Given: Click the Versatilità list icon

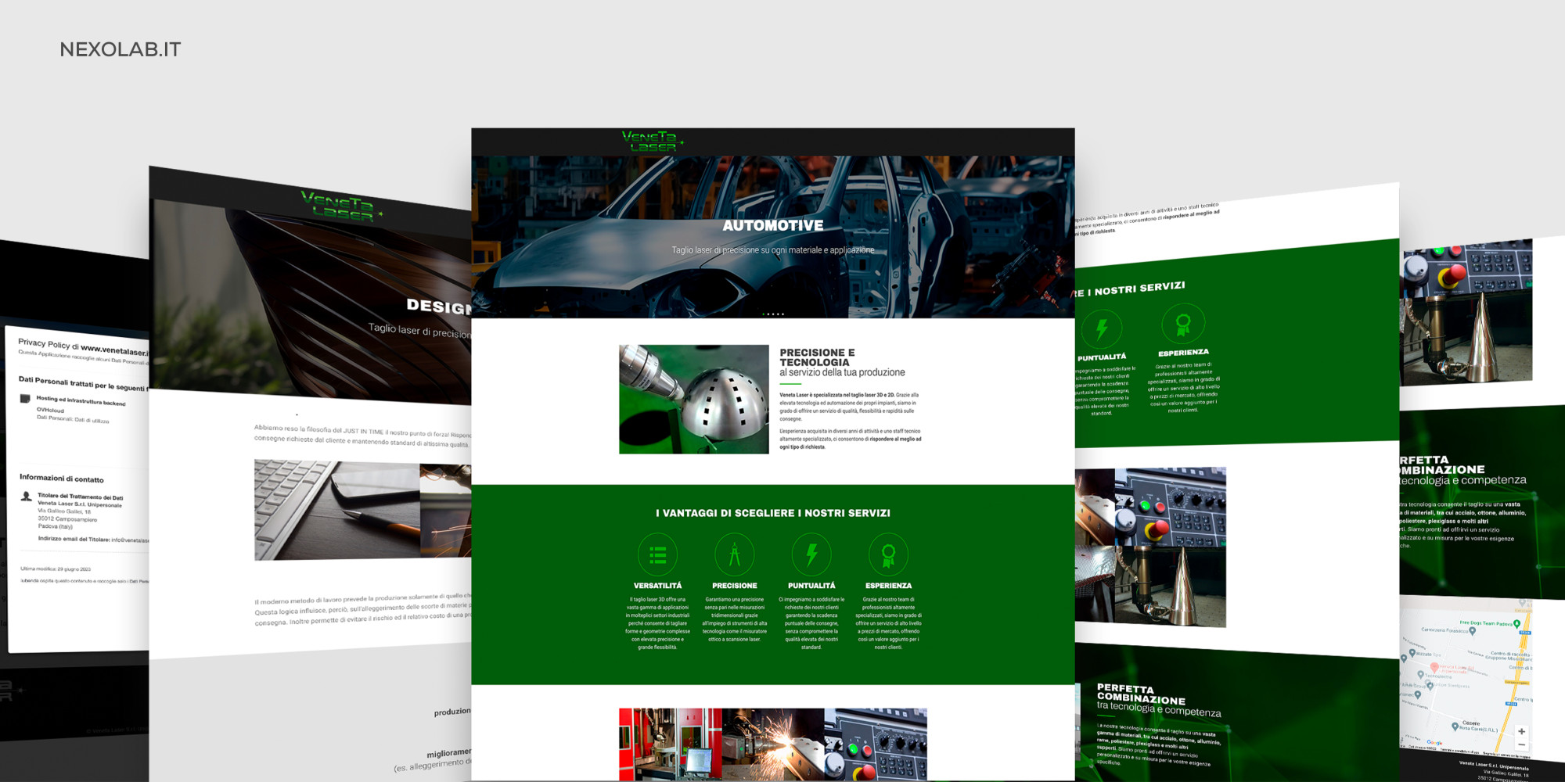Looking at the screenshot, I should [x=657, y=554].
